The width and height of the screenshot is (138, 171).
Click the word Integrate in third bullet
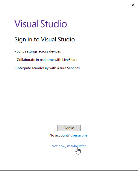point(24,68)
